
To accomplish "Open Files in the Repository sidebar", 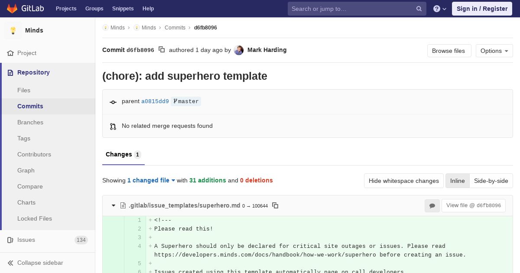I will click(24, 90).
